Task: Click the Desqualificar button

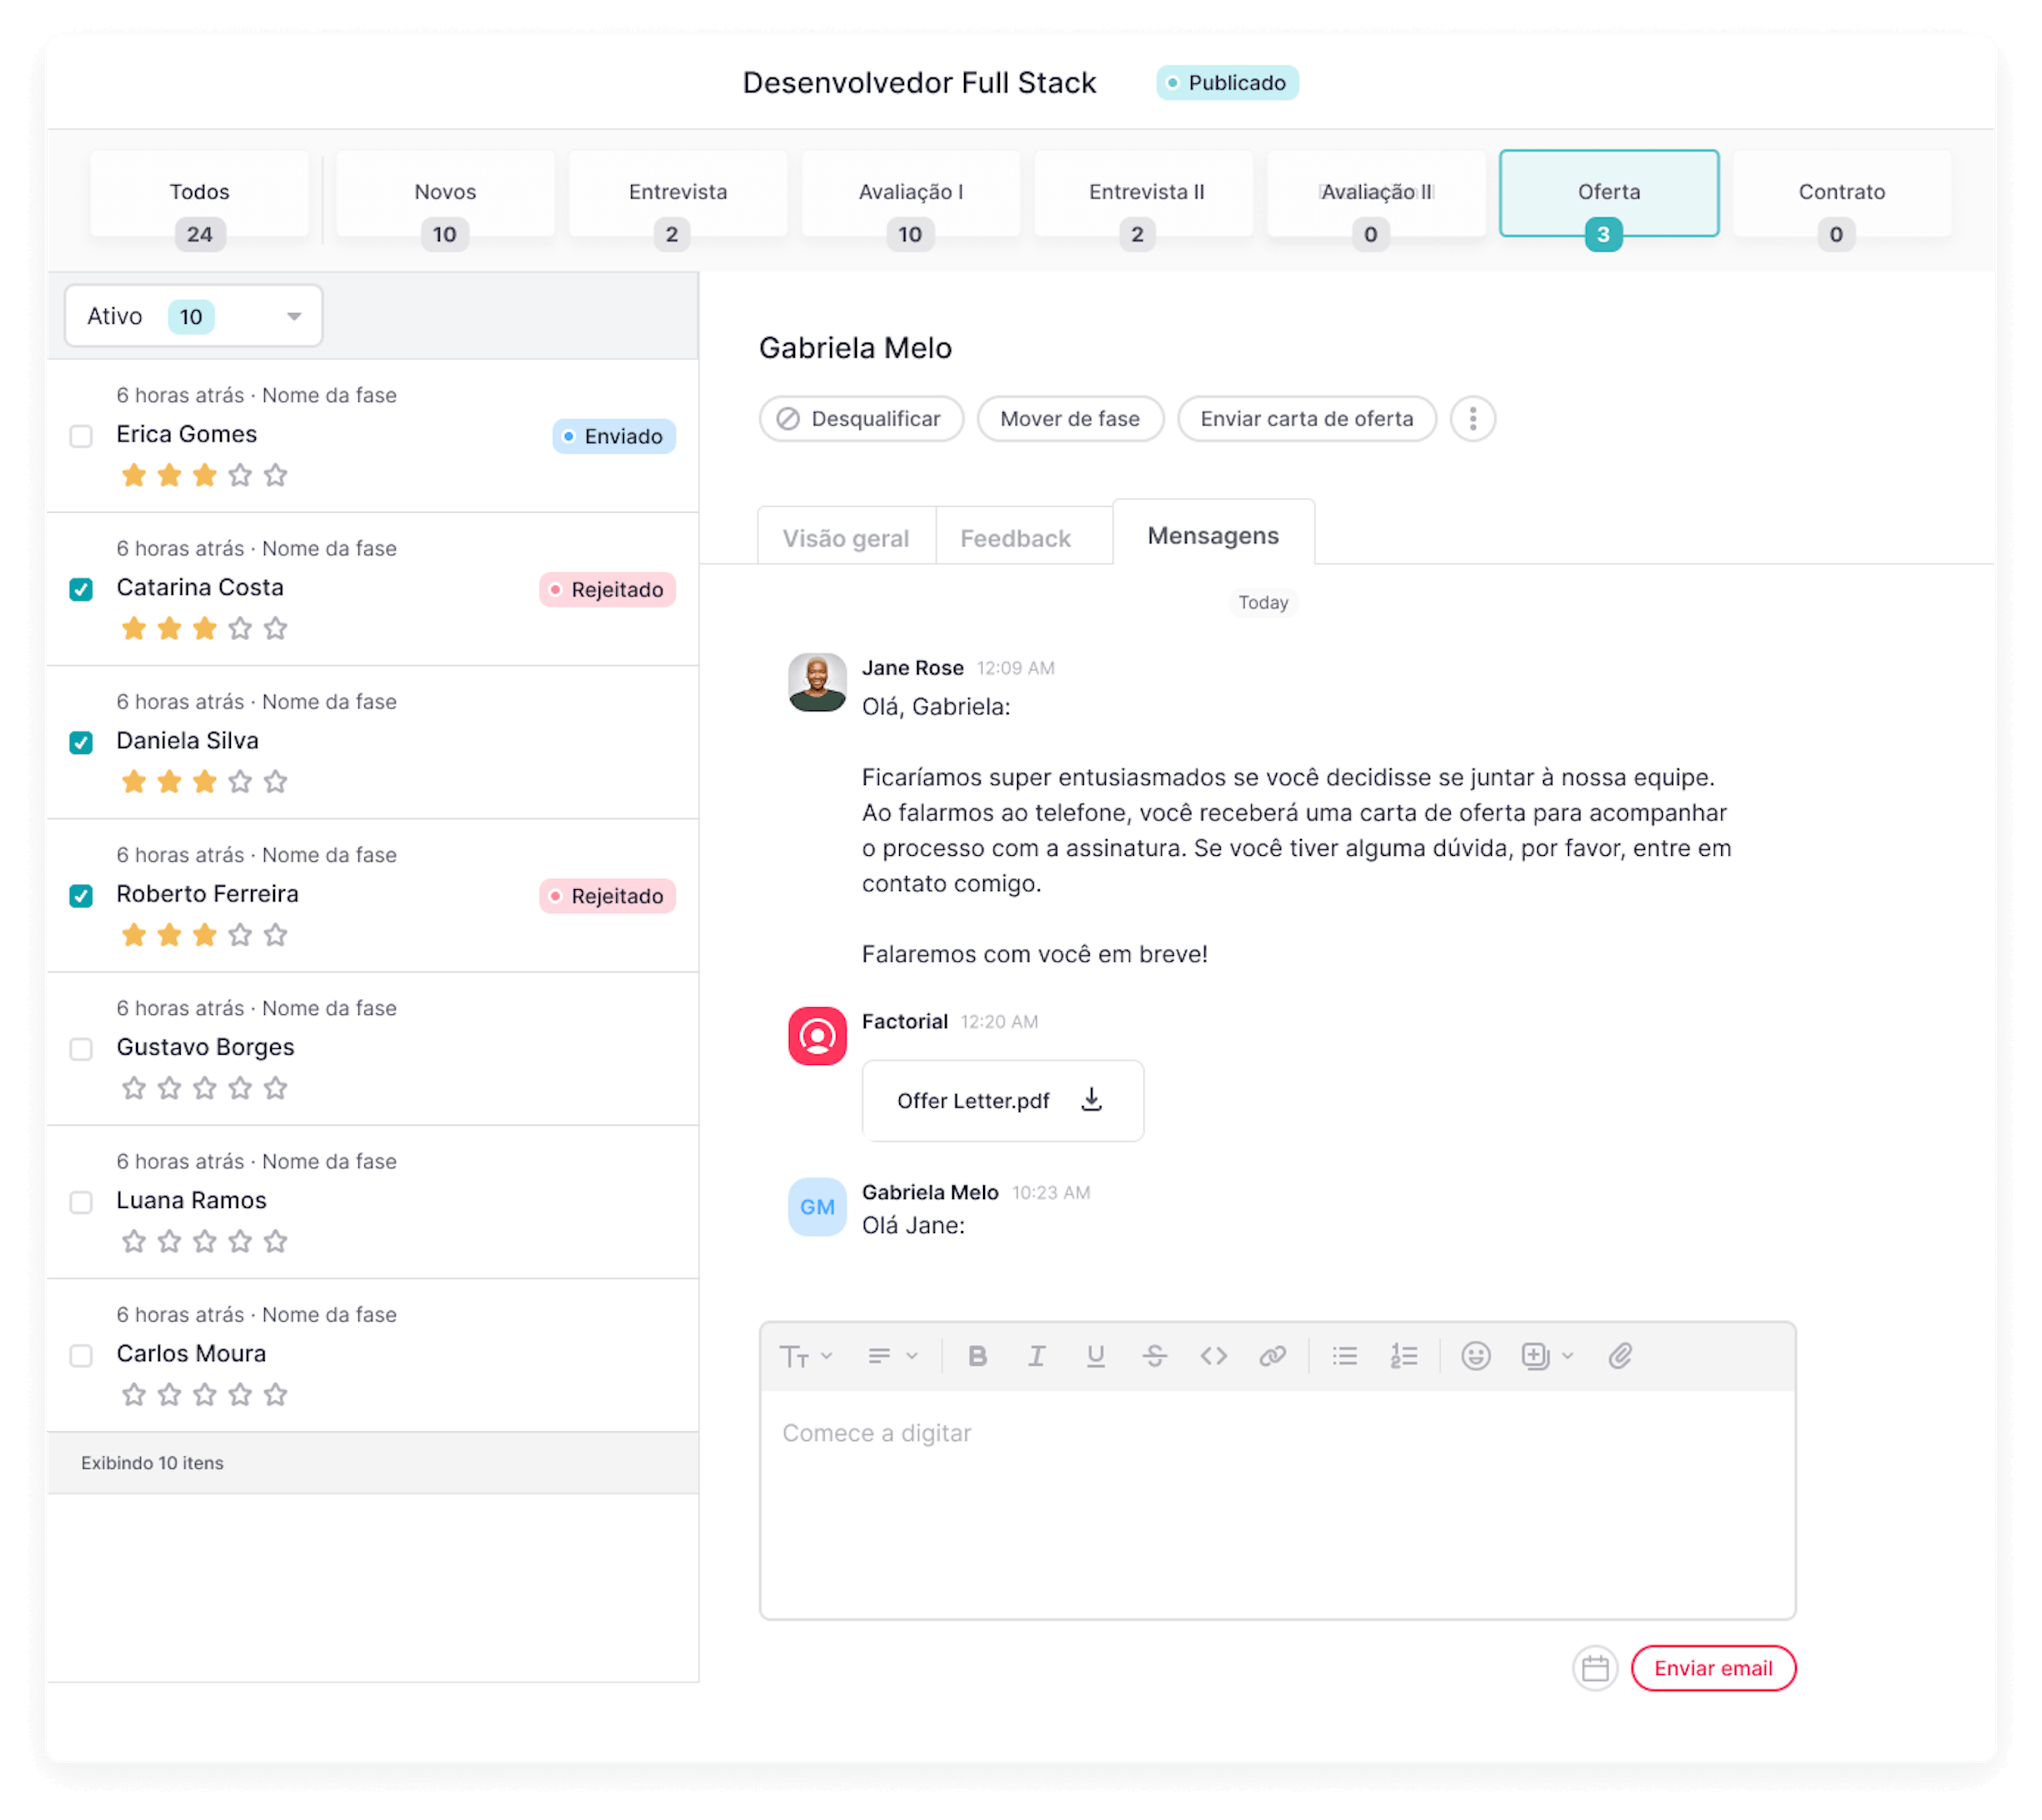Action: pyautogui.click(x=861, y=418)
